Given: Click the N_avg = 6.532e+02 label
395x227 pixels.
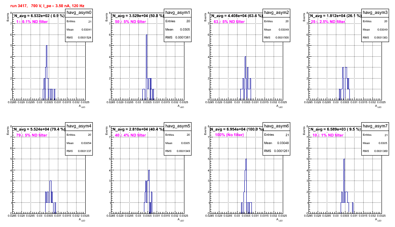Looking at the screenshot, I should (39, 16).
